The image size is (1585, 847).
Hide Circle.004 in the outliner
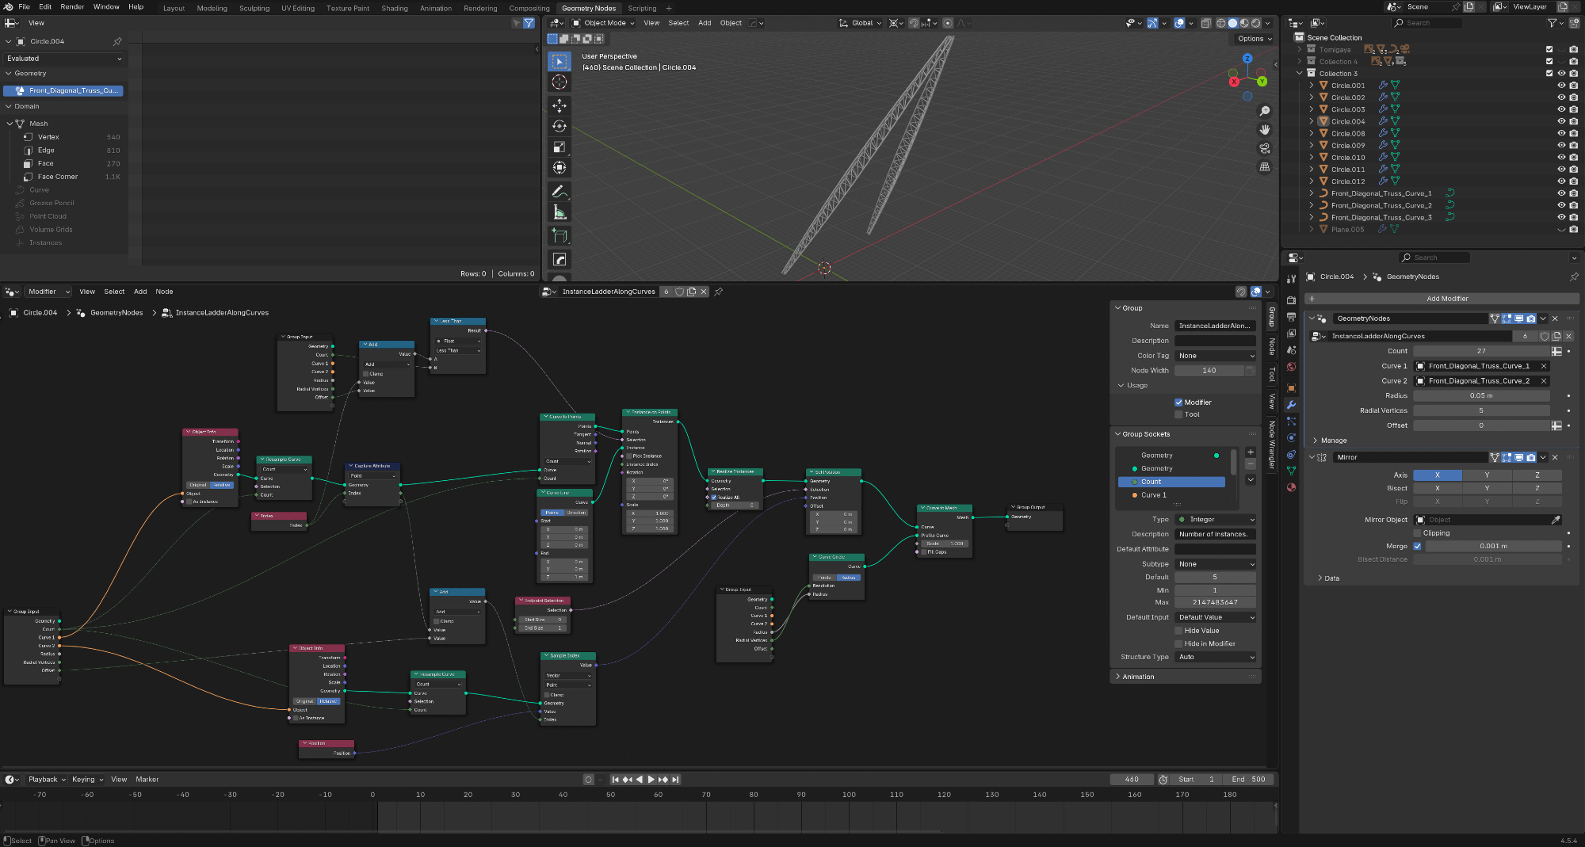tap(1561, 121)
